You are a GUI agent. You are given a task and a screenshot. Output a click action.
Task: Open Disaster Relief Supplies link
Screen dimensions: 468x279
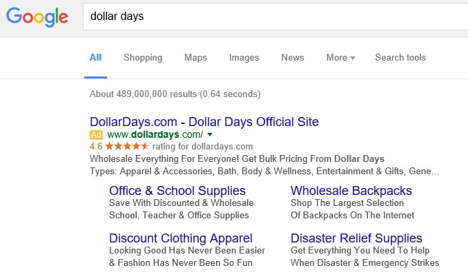[x=356, y=238]
